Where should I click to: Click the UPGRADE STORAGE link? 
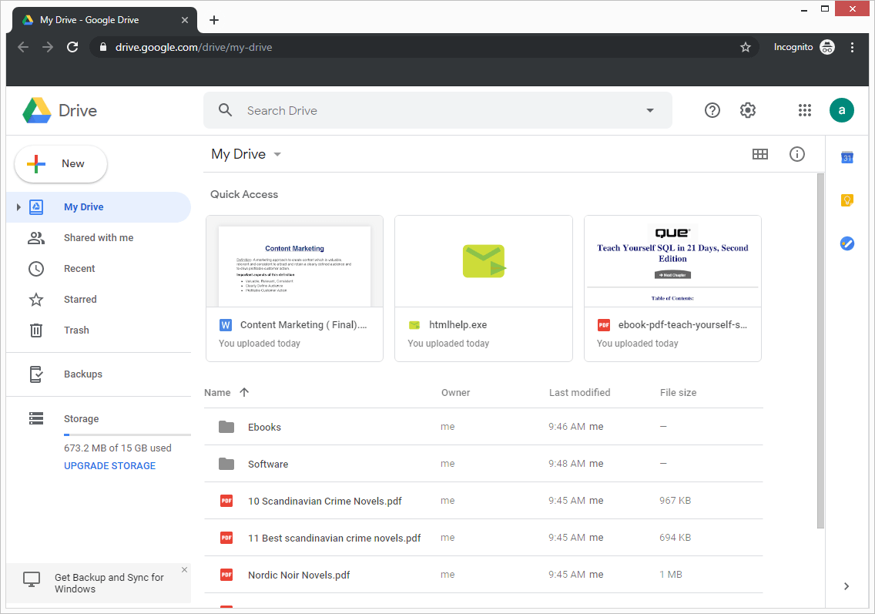click(110, 465)
